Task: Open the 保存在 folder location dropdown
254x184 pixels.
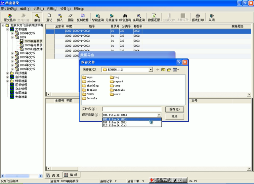Action: [151, 70]
